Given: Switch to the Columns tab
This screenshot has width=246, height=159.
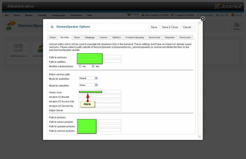Looking at the screenshot, I should [103, 37].
